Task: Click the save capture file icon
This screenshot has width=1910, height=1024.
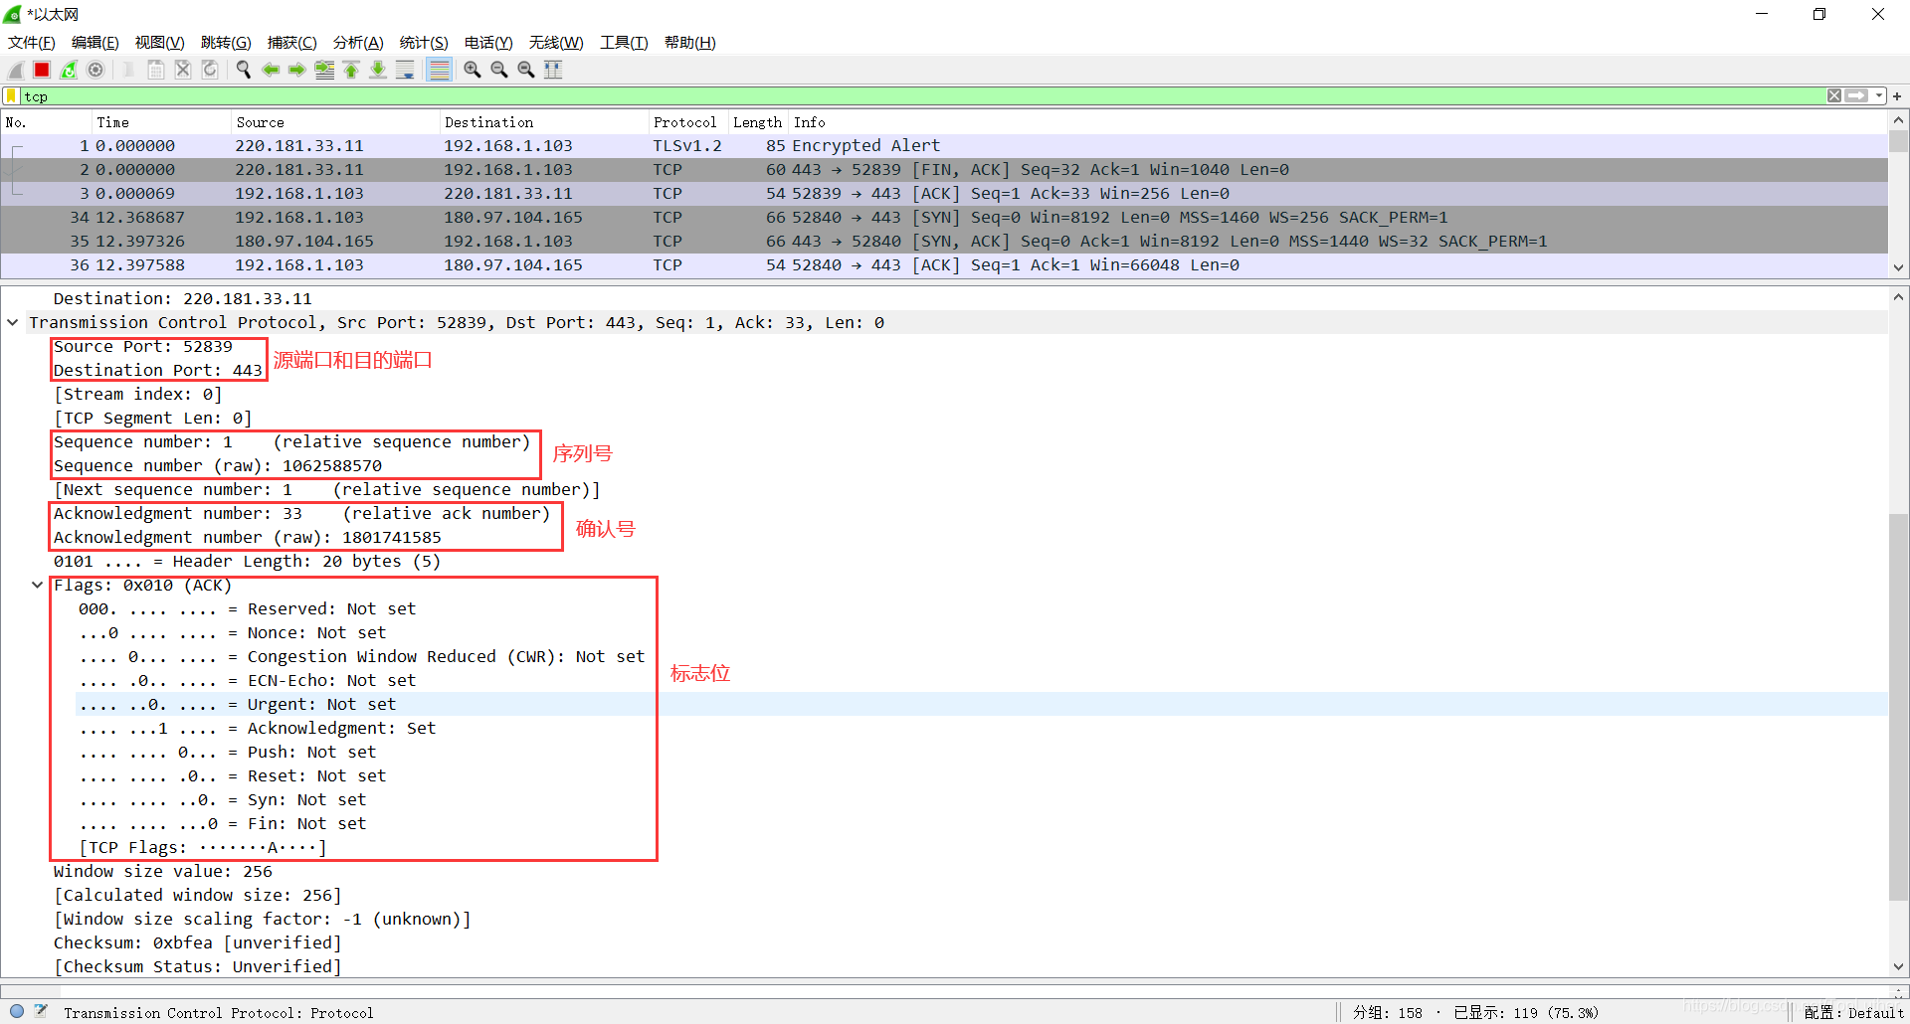Action: 156,70
